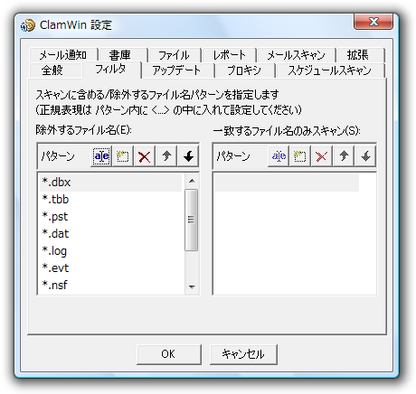Delete pattern in include-only list

[322, 156]
